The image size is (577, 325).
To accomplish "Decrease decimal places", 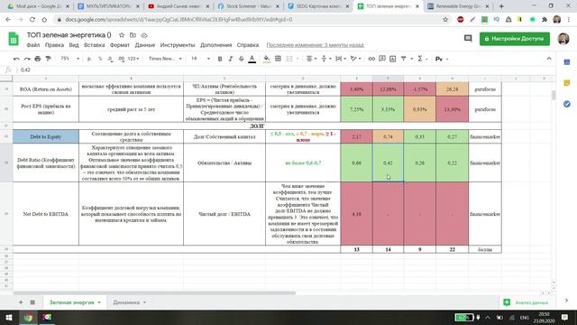I will point(110,59).
